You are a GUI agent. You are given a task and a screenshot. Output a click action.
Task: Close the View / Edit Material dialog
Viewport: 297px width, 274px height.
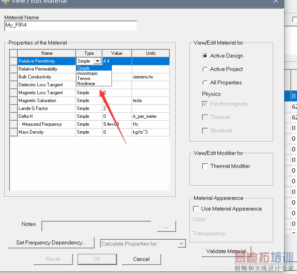(276, 2)
